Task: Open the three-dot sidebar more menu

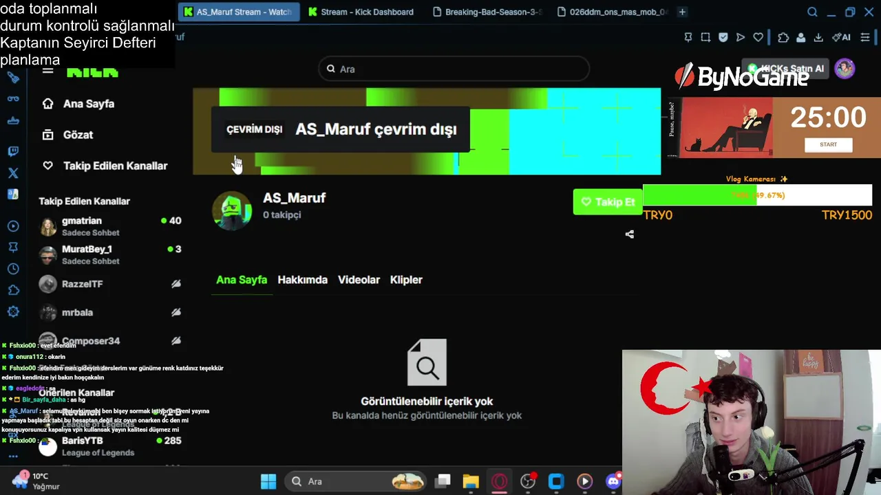Action: point(13,456)
